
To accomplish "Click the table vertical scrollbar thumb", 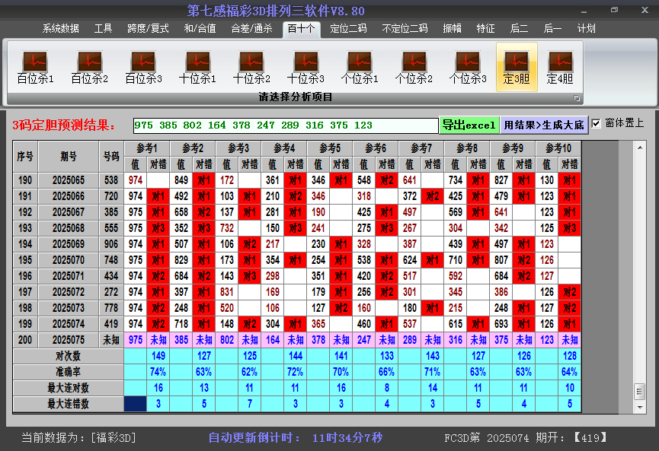I will click(640, 392).
